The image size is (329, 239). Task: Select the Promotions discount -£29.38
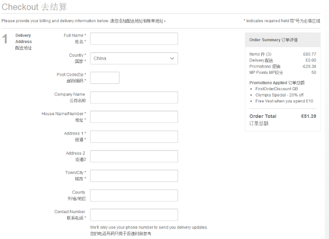point(309,66)
